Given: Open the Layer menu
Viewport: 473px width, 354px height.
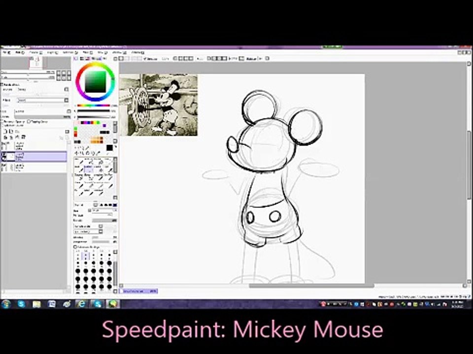Looking at the screenshot, I should click(53, 53).
